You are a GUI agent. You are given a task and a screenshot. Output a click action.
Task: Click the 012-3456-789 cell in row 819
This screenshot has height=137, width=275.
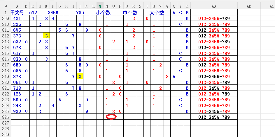[214, 76]
